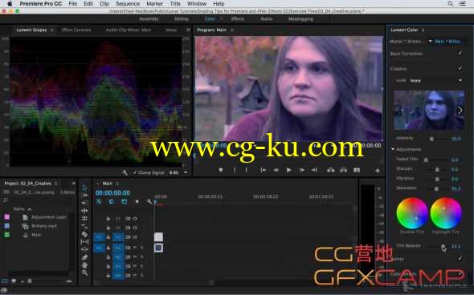Switch to the Audio workspace
Screen dimensions: 474x295
[266, 18]
